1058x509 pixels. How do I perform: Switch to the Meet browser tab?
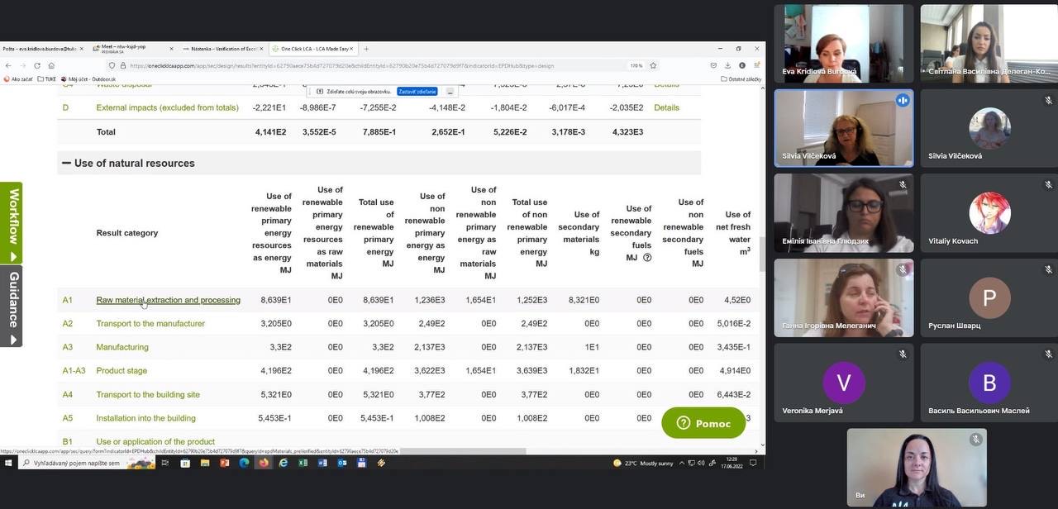point(132,49)
